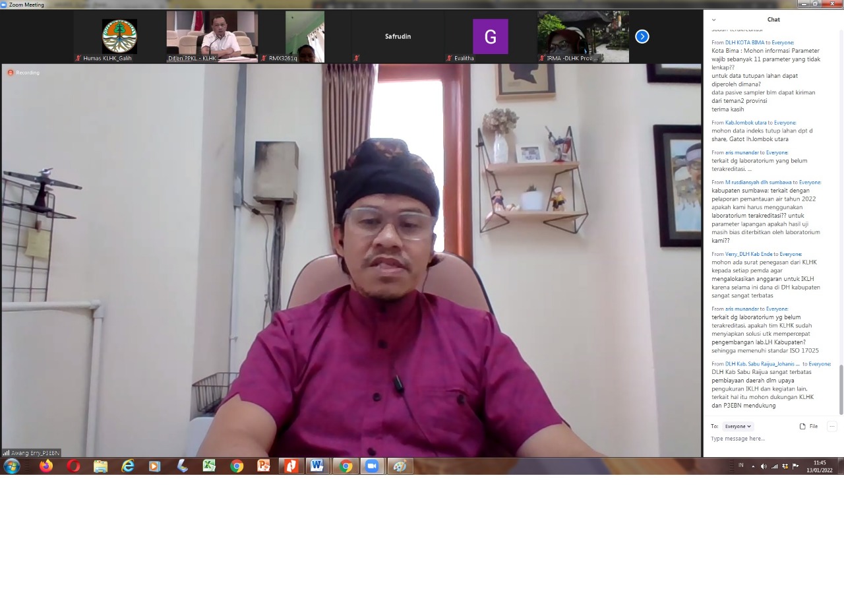The height and width of the screenshot is (589, 844).
Task: Show hidden system tray icons
Action: [x=753, y=466]
